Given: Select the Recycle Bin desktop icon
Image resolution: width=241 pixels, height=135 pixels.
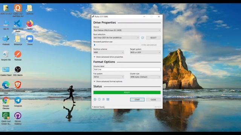Looking at the screenshot, I should pos(6,54).
